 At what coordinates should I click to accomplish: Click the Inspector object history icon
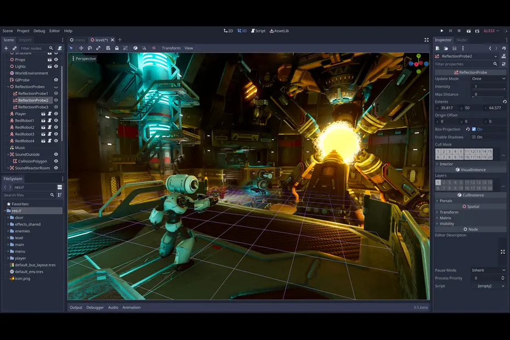coord(504,48)
